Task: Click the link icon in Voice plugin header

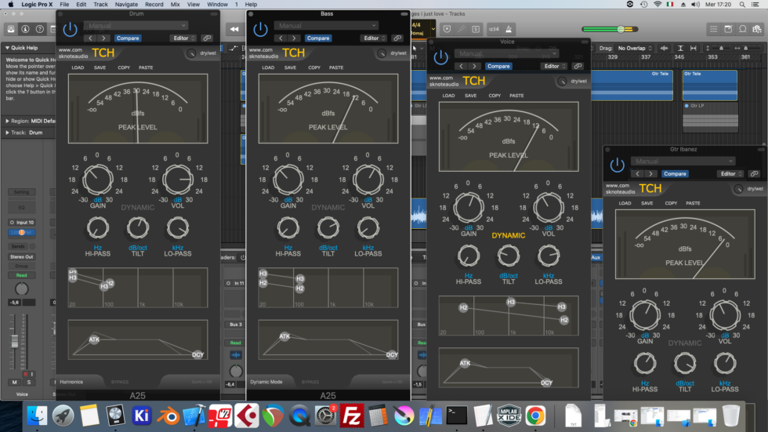Action: 578,66
